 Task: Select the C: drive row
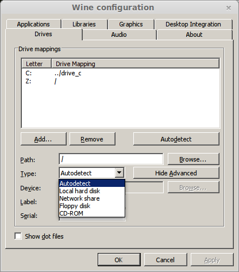point(121,73)
